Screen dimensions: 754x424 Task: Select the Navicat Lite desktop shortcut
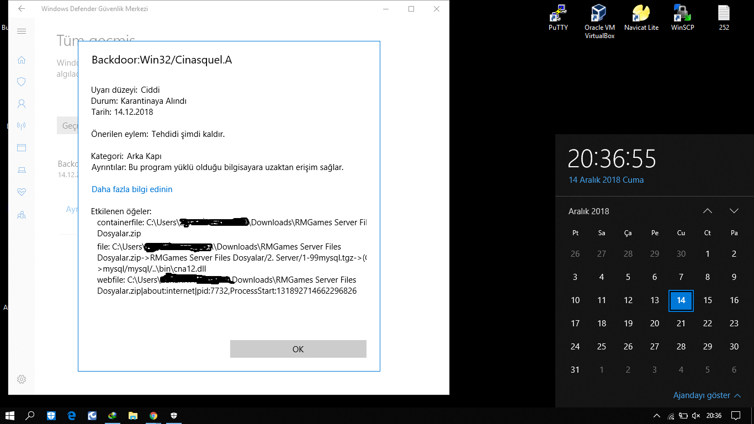tap(641, 18)
